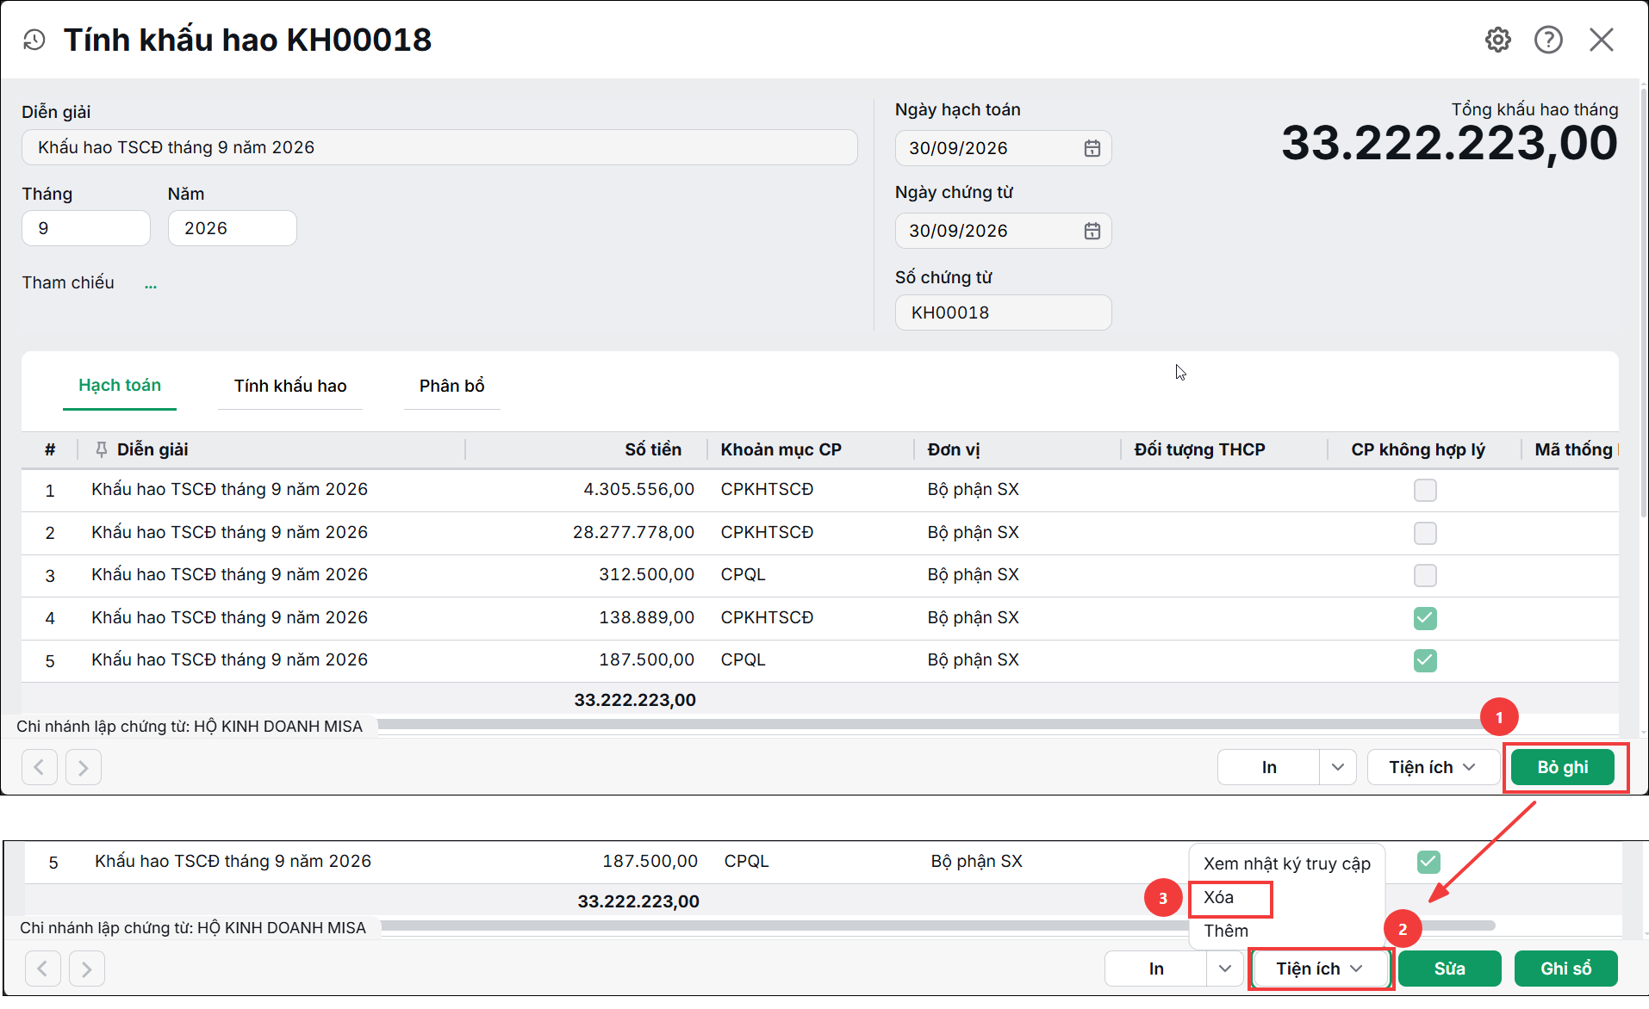Click the Bỏ ghi button
The image size is (1649, 1009).
pyautogui.click(x=1563, y=767)
